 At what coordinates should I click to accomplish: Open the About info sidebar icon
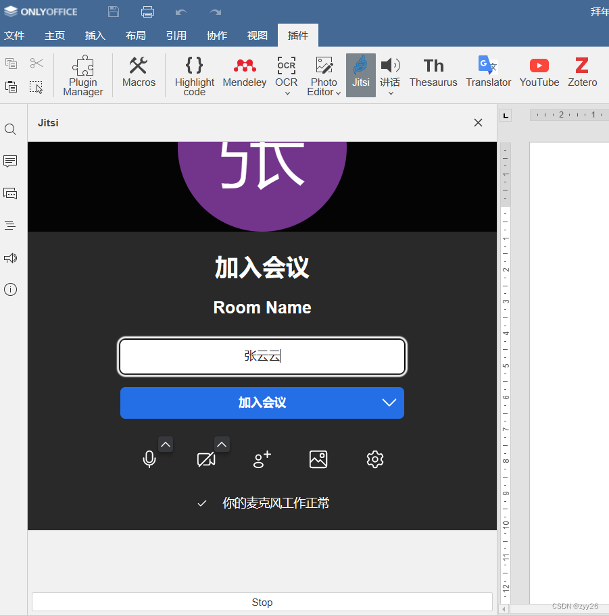pos(11,290)
